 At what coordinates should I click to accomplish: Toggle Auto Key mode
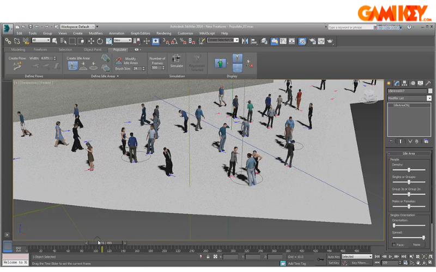(x=333, y=257)
